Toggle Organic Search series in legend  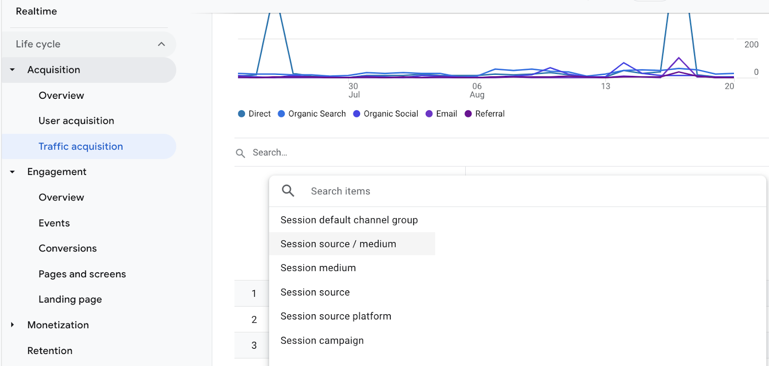[x=312, y=114]
